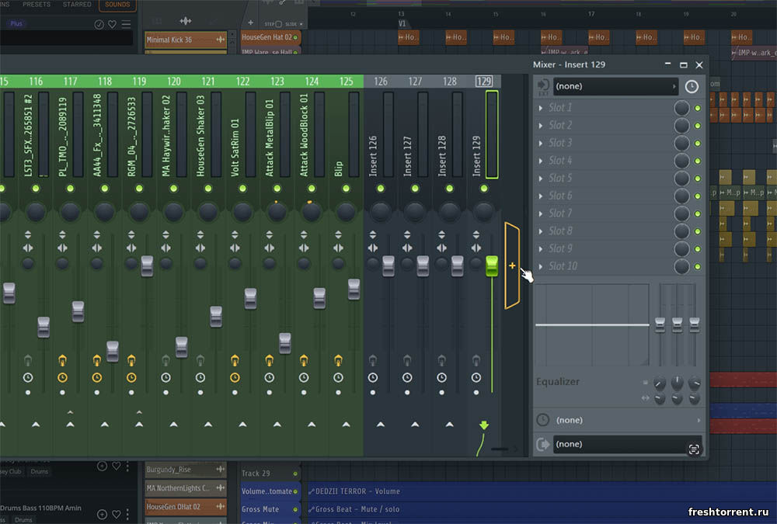Expand Slot 4 arrow menu
The height and width of the screenshot is (524, 777).
(x=541, y=161)
